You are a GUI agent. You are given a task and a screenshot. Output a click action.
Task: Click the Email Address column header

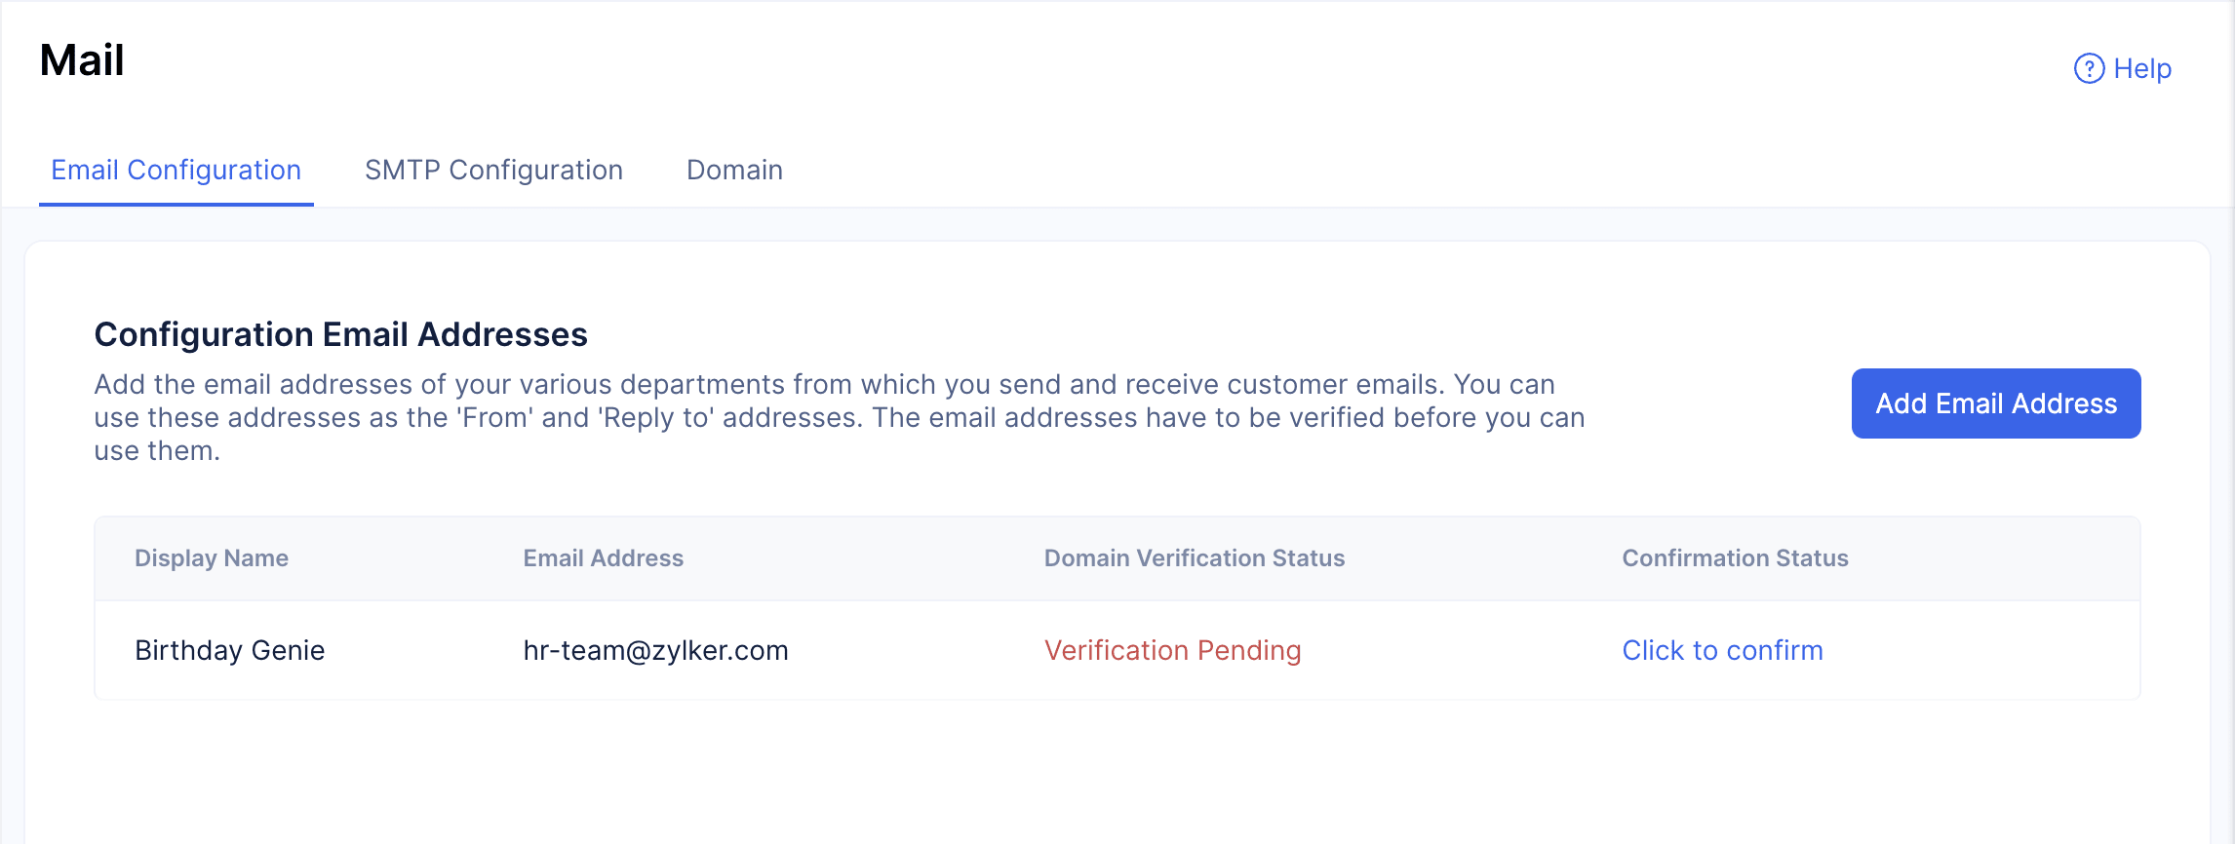tap(603, 558)
